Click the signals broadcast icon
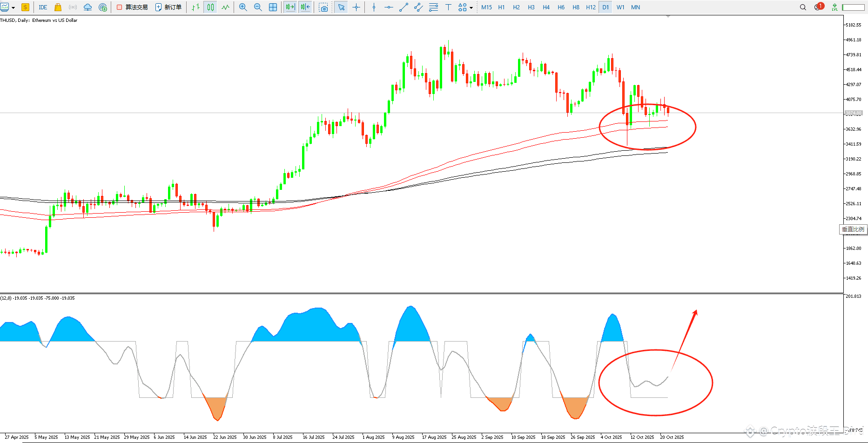 point(73,7)
